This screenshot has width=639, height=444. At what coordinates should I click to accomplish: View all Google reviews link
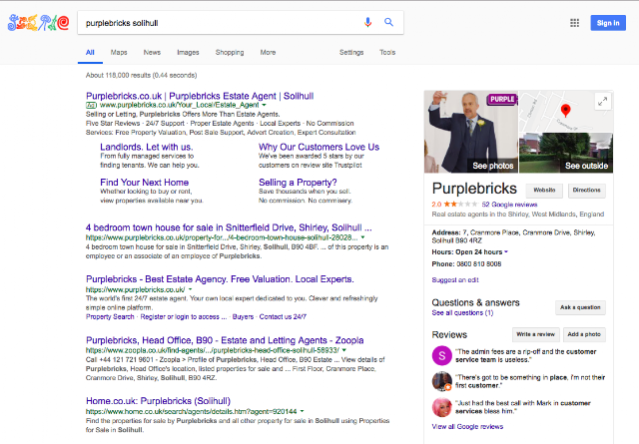click(467, 426)
